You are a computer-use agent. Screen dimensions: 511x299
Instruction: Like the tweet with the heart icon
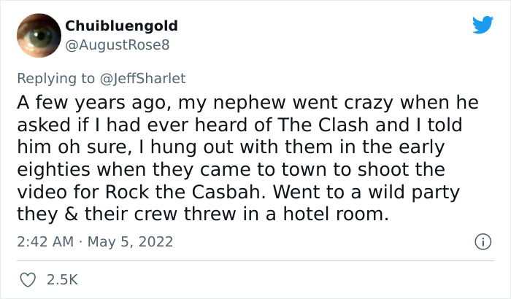(28, 280)
